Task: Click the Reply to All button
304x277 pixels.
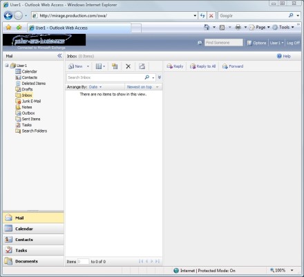Action: pos(202,66)
